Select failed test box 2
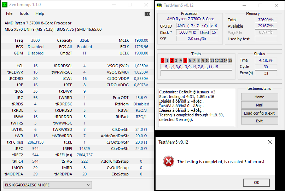 coord(171,60)
